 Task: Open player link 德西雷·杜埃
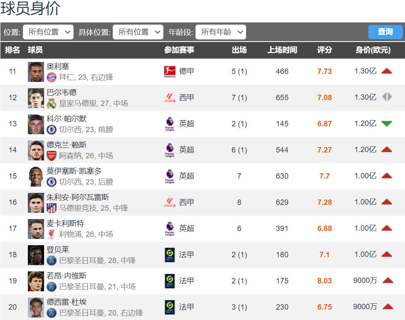67,302
